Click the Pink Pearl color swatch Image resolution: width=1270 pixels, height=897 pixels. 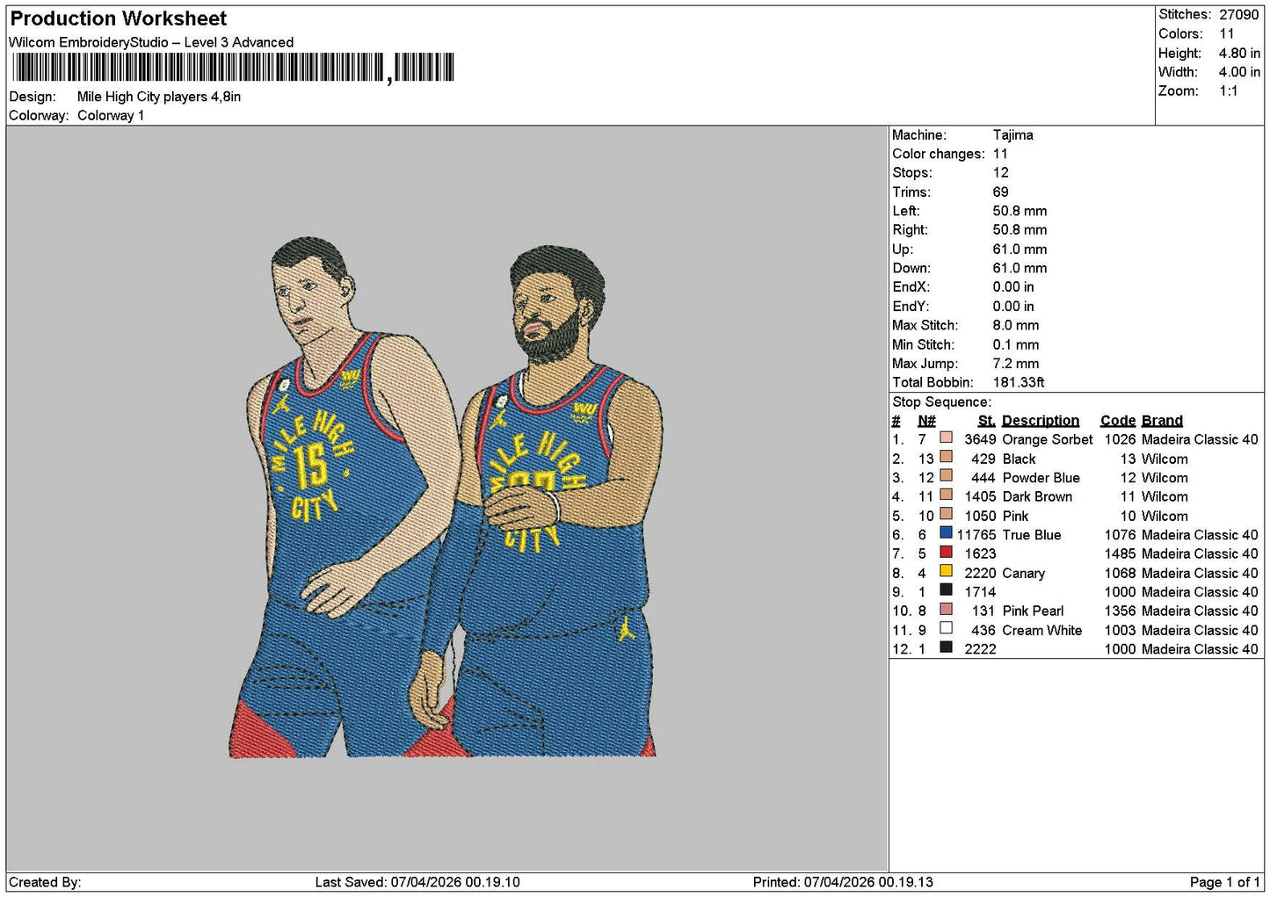point(946,609)
